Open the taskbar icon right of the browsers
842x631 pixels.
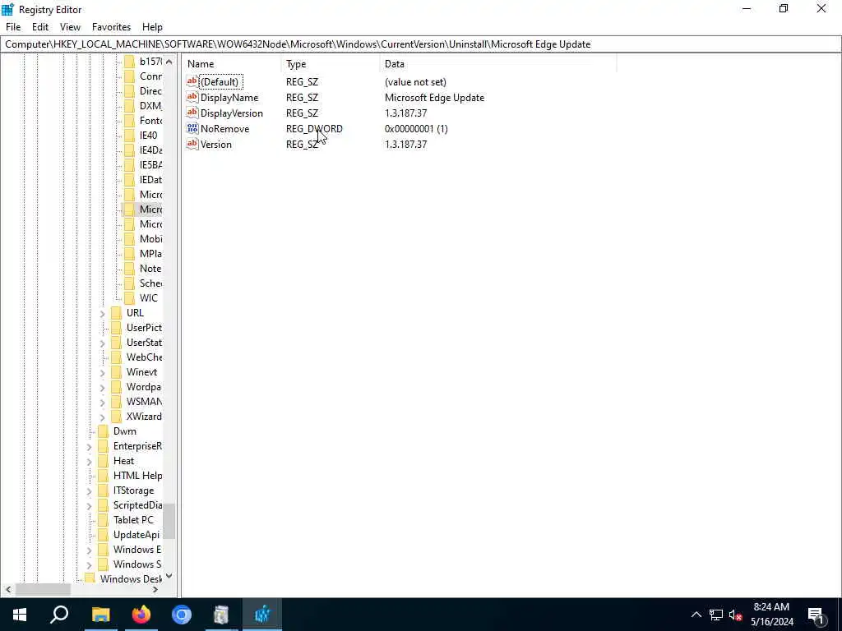point(221,615)
